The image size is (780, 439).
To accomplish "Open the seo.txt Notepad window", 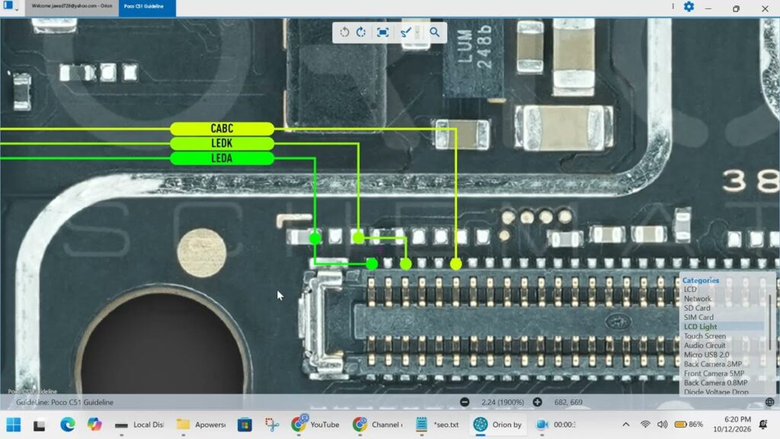I will click(x=436, y=425).
